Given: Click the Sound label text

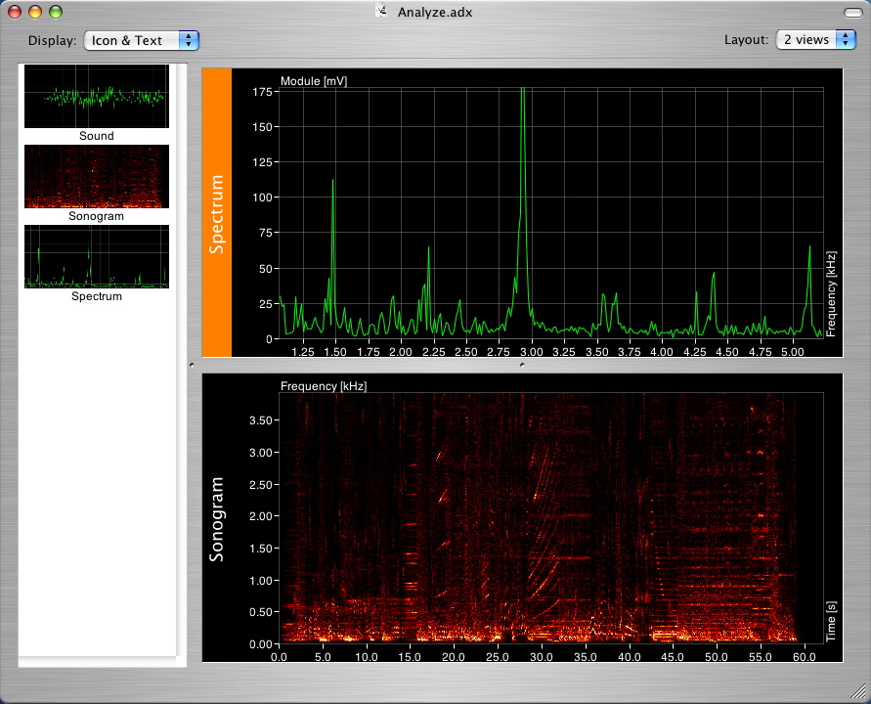Looking at the screenshot, I should [97, 136].
